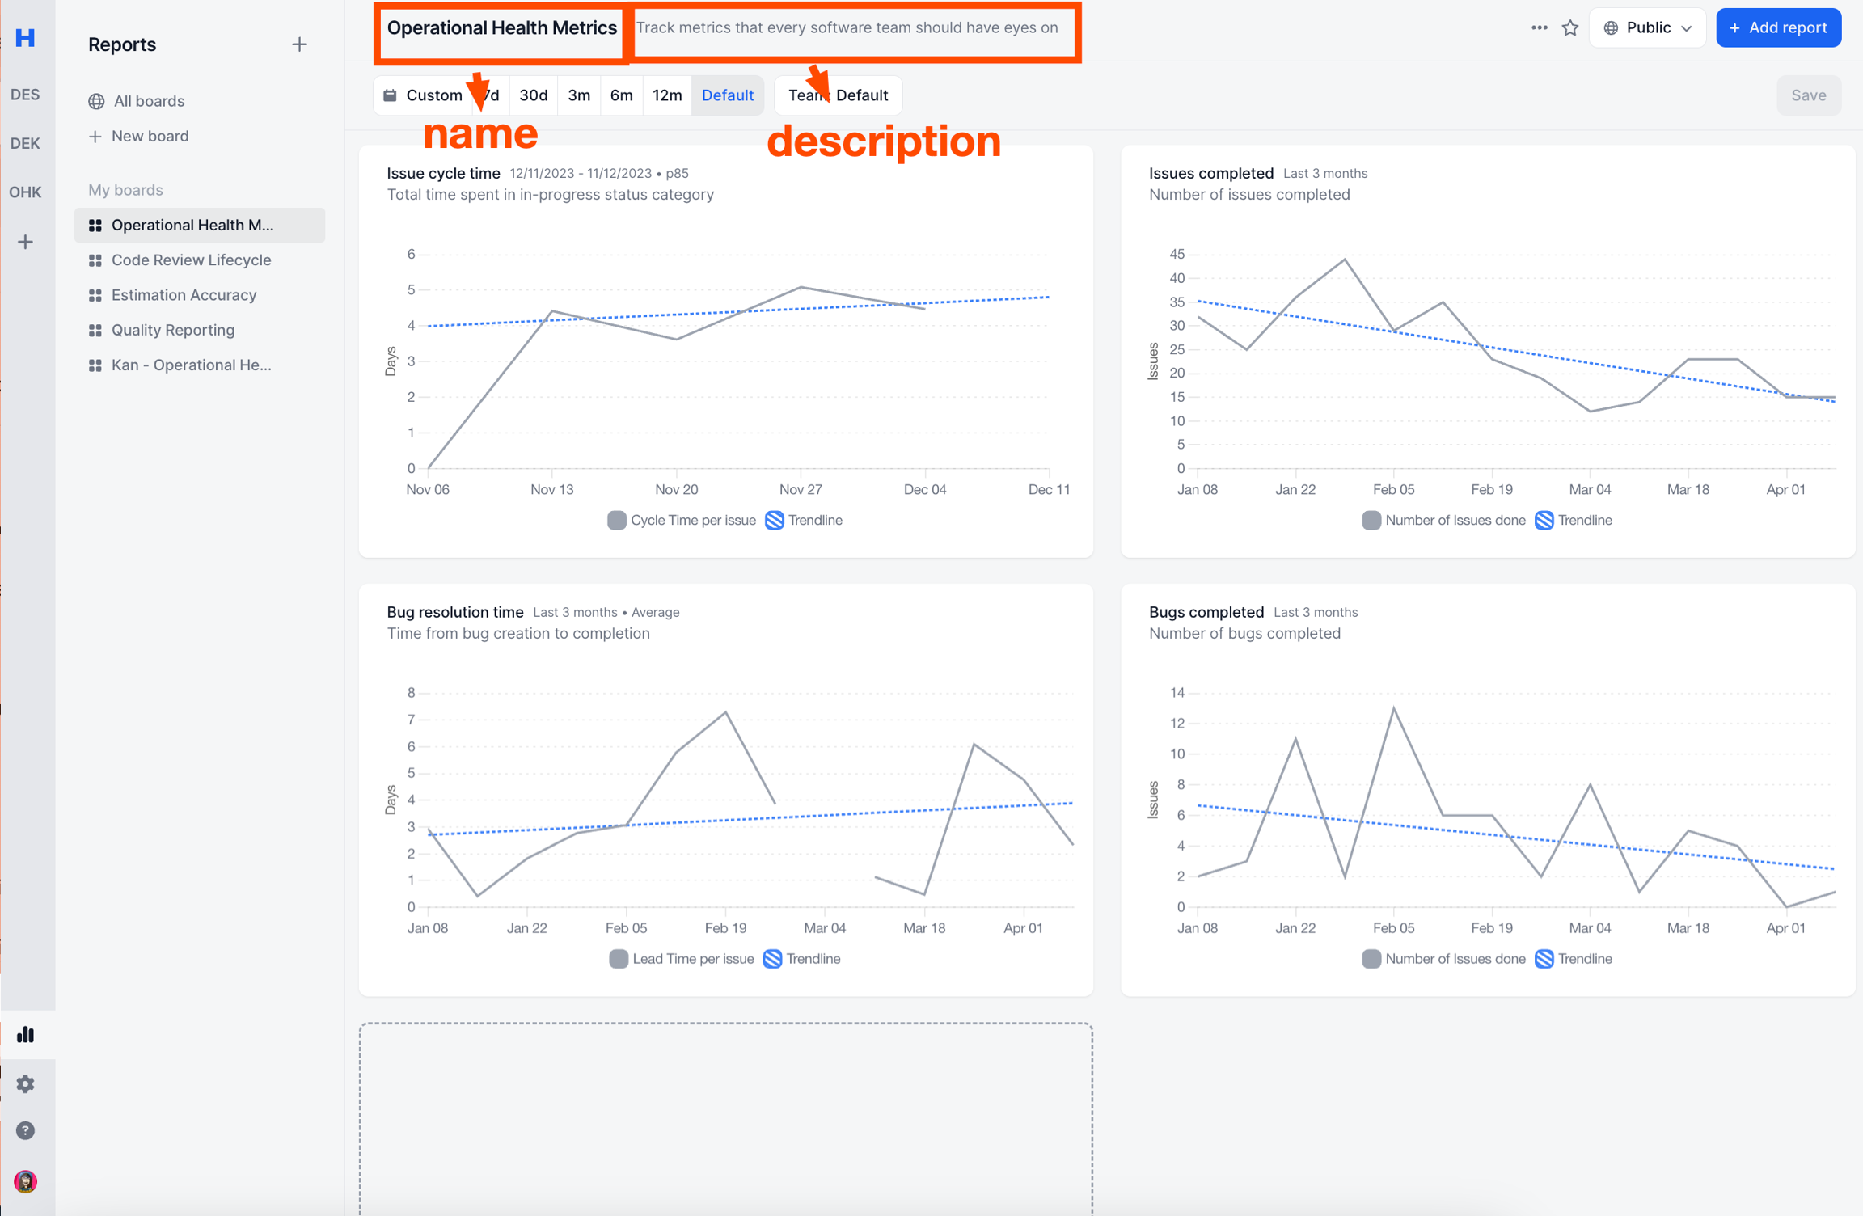
Task: Click the board description text field
Action: (x=847, y=28)
